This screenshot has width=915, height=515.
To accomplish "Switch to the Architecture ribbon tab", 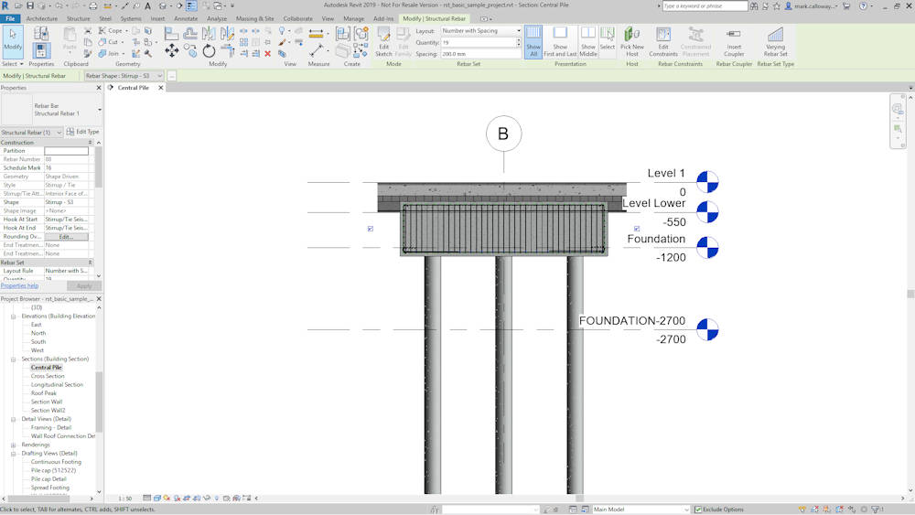I will (x=42, y=18).
